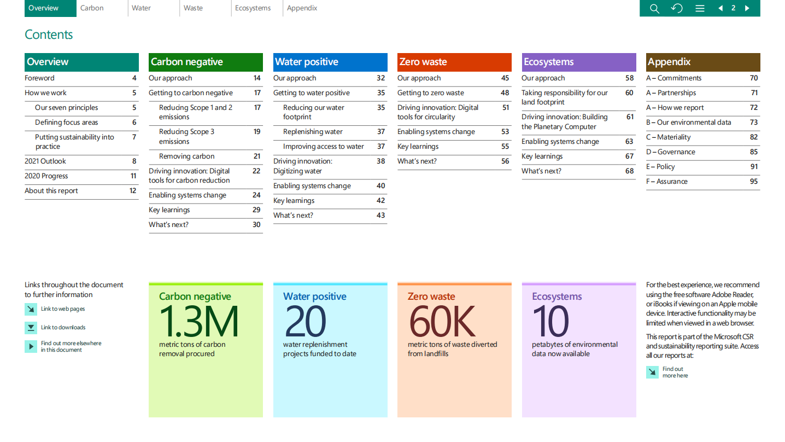Click the search magnifier icon

654,8
